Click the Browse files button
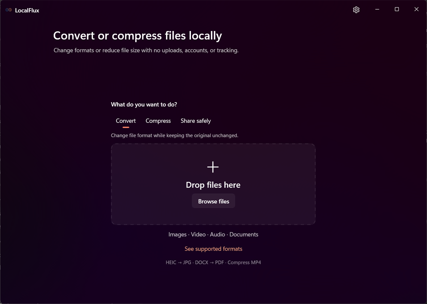 (213, 201)
